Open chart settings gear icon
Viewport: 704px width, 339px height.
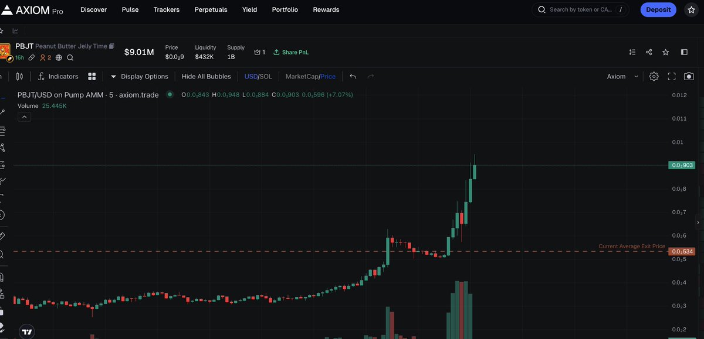654,76
